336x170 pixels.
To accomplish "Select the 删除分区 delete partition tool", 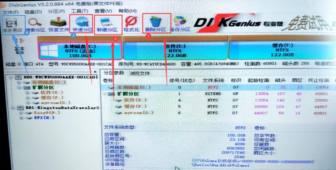I will (156, 25).
